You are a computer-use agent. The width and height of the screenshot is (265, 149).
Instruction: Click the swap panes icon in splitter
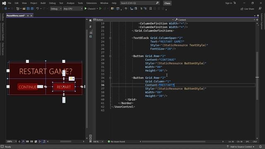pos(91,26)
